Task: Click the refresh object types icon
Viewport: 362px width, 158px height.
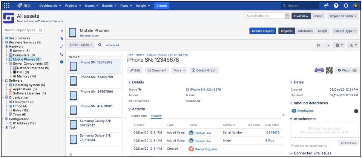Action: (x=61, y=54)
